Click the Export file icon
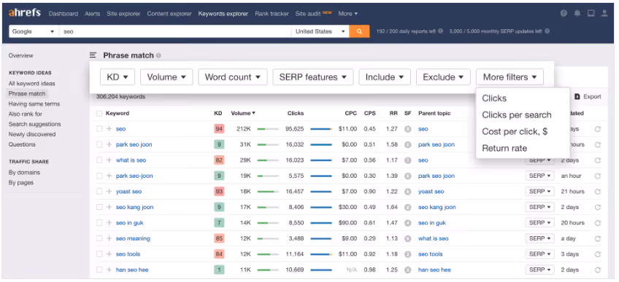Screen dimensions: 619x282 [x=577, y=96]
